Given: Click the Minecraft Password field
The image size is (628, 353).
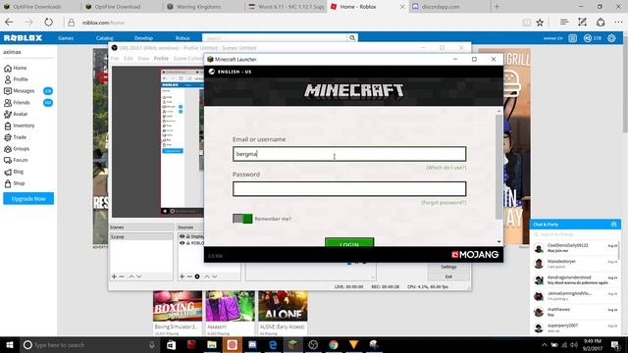Looking at the screenshot, I should click(349, 189).
